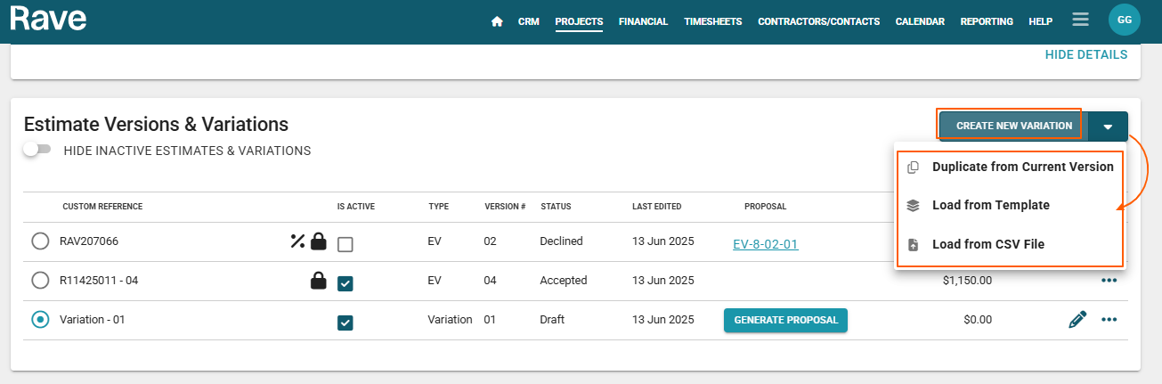Click Hide Details link
The image size is (1162, 384).
1085,54
